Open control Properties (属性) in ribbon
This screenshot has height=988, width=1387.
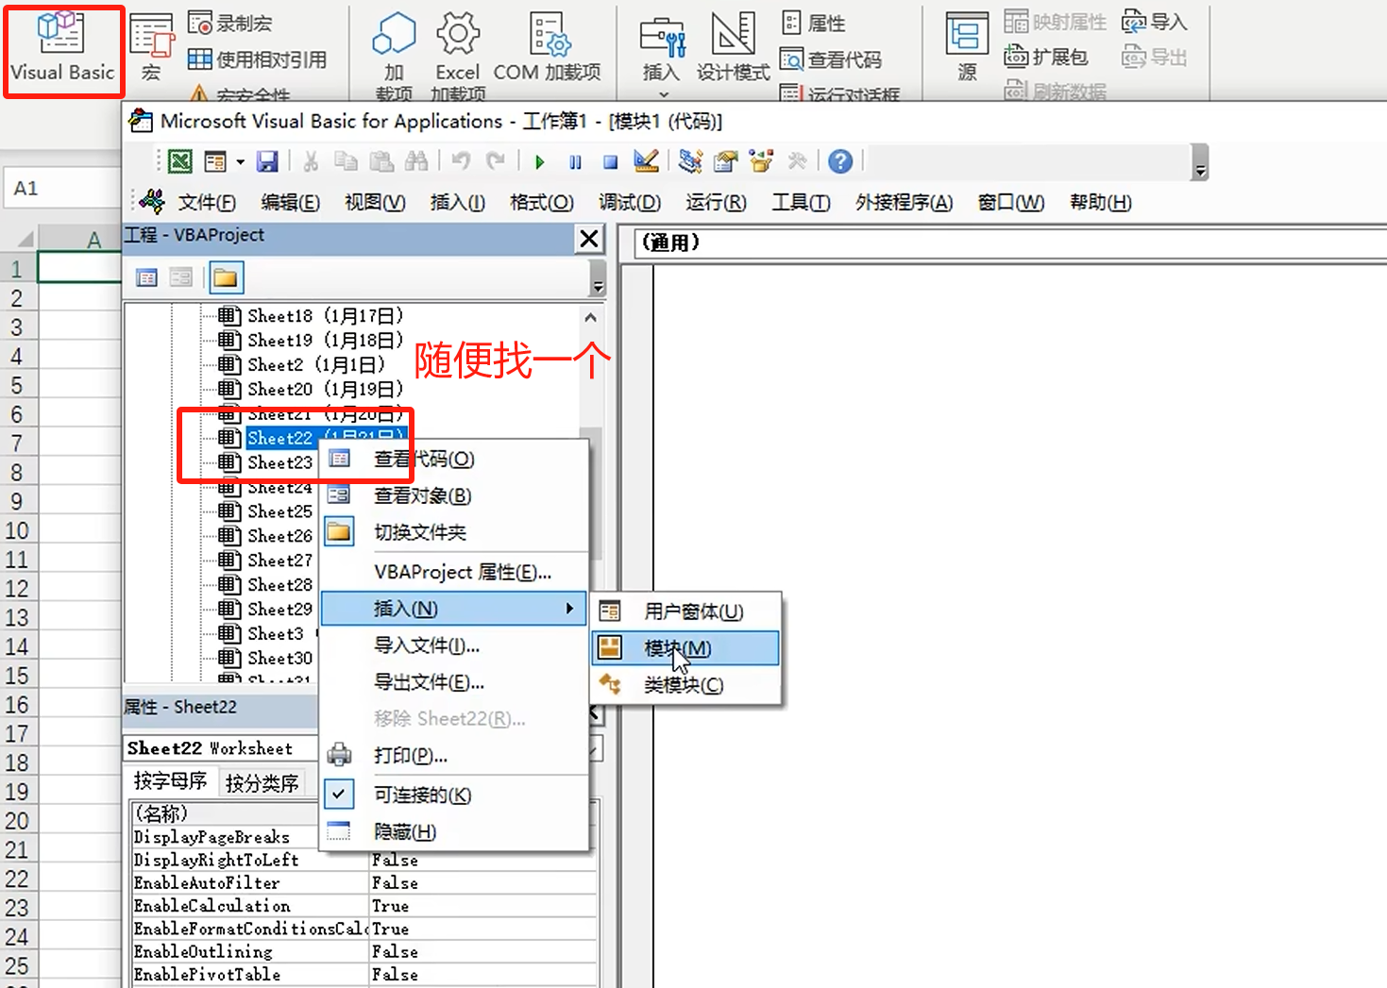tap(814, 23)
